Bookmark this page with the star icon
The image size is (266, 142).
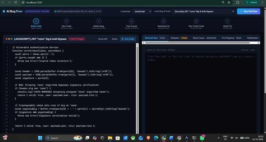point(229,2)
